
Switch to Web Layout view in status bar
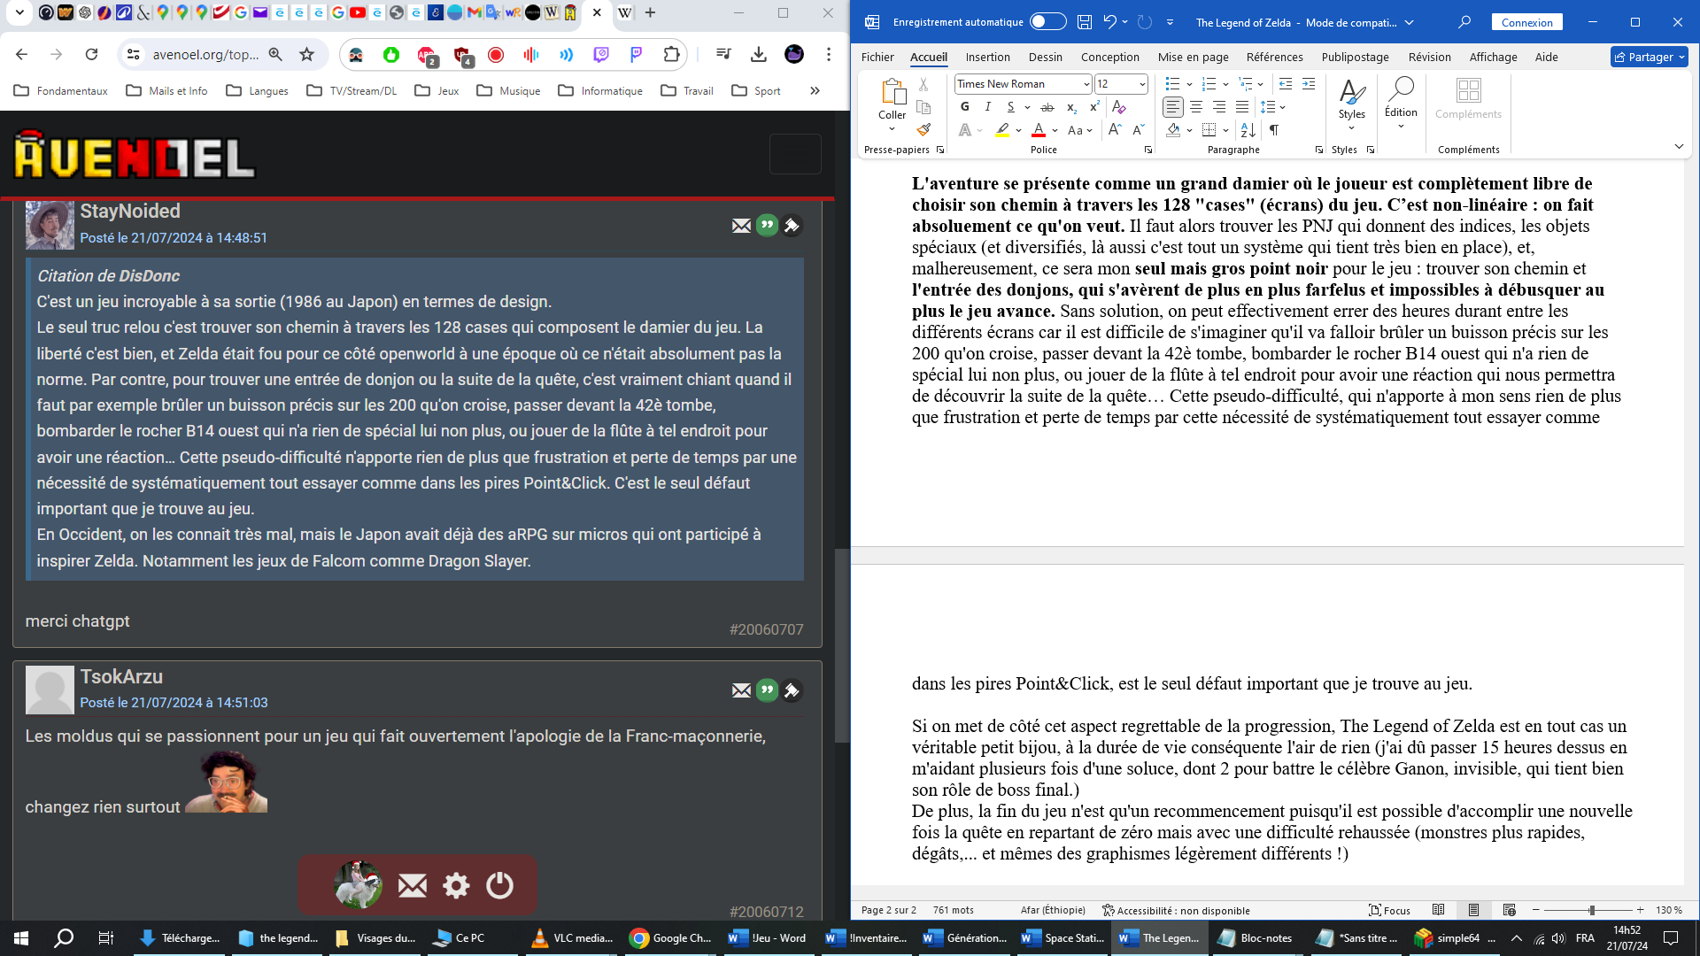click(x=1510, y=910)
